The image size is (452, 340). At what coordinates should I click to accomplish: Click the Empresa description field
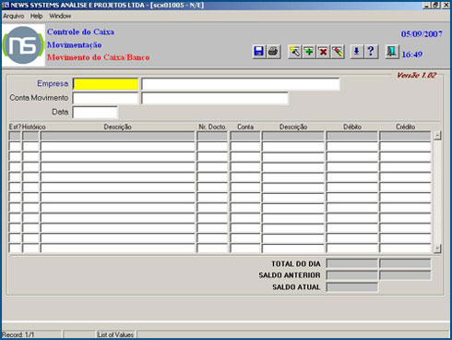241,84
